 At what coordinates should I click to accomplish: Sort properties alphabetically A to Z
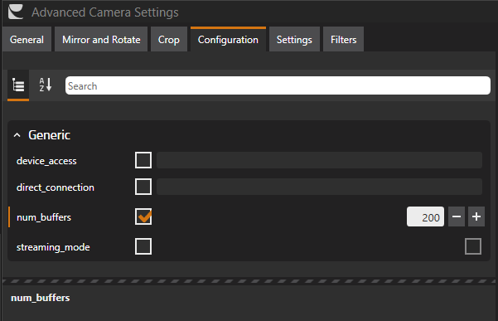pyautogui.click(x=46, y=85)
